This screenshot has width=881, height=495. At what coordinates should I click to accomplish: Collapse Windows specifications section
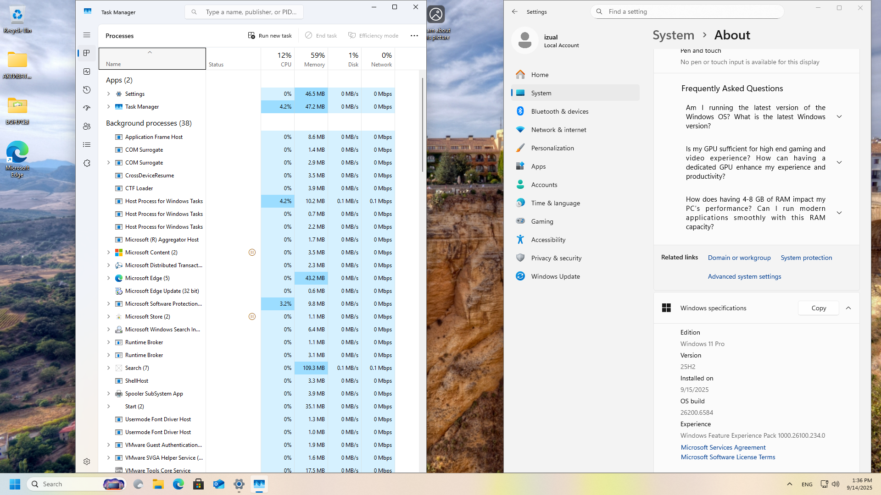(848, 308)
